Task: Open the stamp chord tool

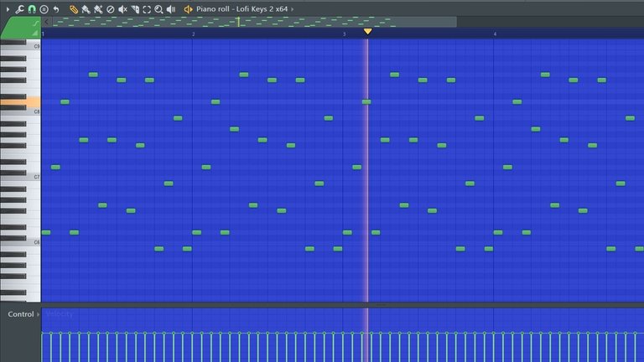Action: 44,9
